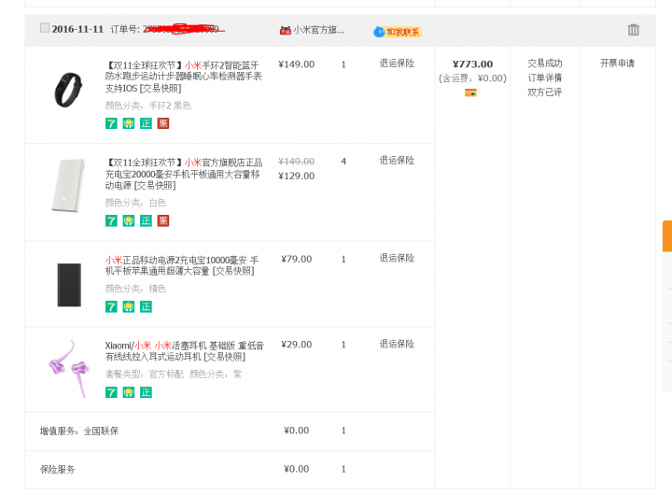Click 退运保险 in the 10000毫安 power bank row
This screenshot has width=672, height=495.
[x=397, y=258]
